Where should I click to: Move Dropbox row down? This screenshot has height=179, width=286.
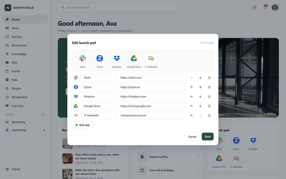(x=200, y=97)
